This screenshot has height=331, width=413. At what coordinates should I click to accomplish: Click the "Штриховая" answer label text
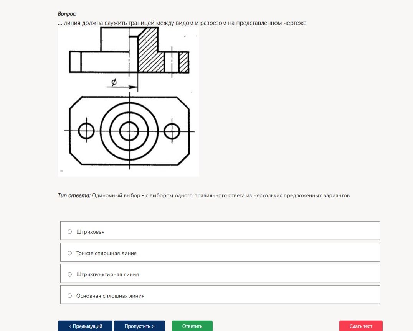90,232
